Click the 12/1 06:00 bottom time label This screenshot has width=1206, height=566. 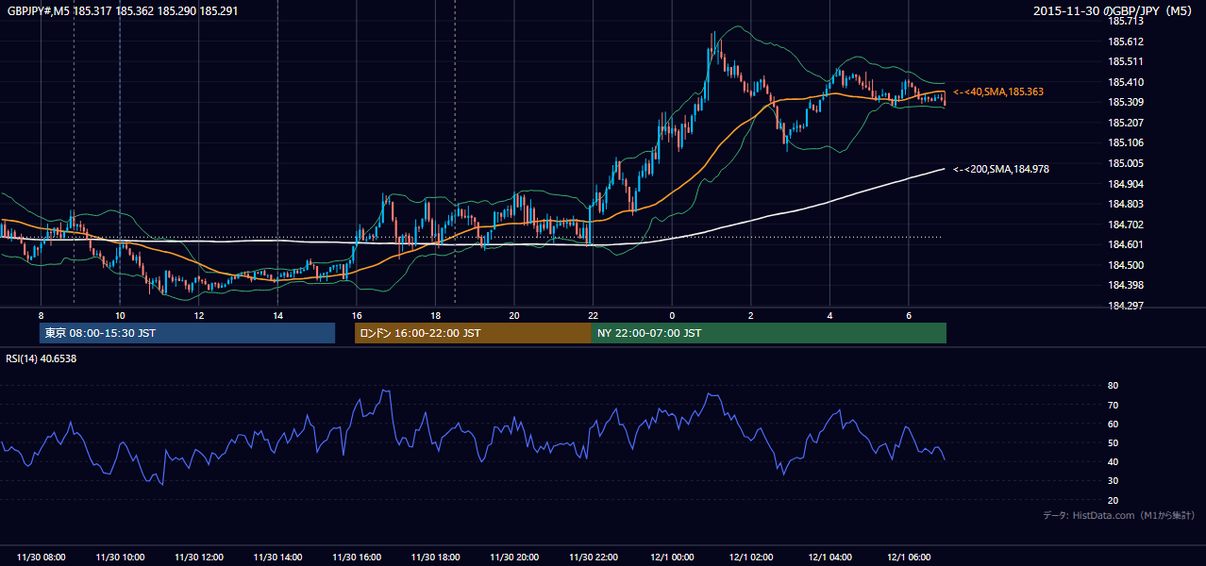tap(909, 558)
